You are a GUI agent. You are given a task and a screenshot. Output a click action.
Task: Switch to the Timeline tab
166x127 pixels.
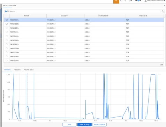7,70
